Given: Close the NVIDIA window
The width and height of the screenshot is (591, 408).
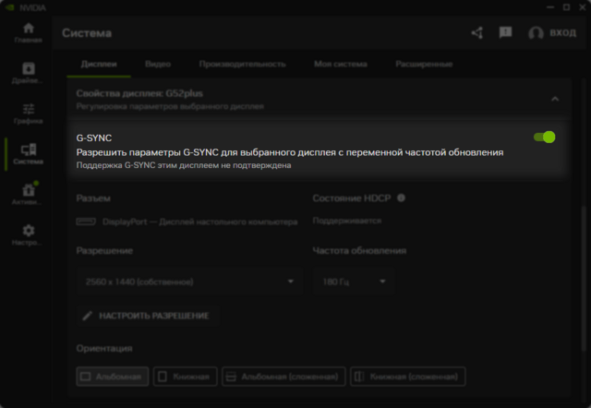Looking at the screenshot, I should 583,7.
